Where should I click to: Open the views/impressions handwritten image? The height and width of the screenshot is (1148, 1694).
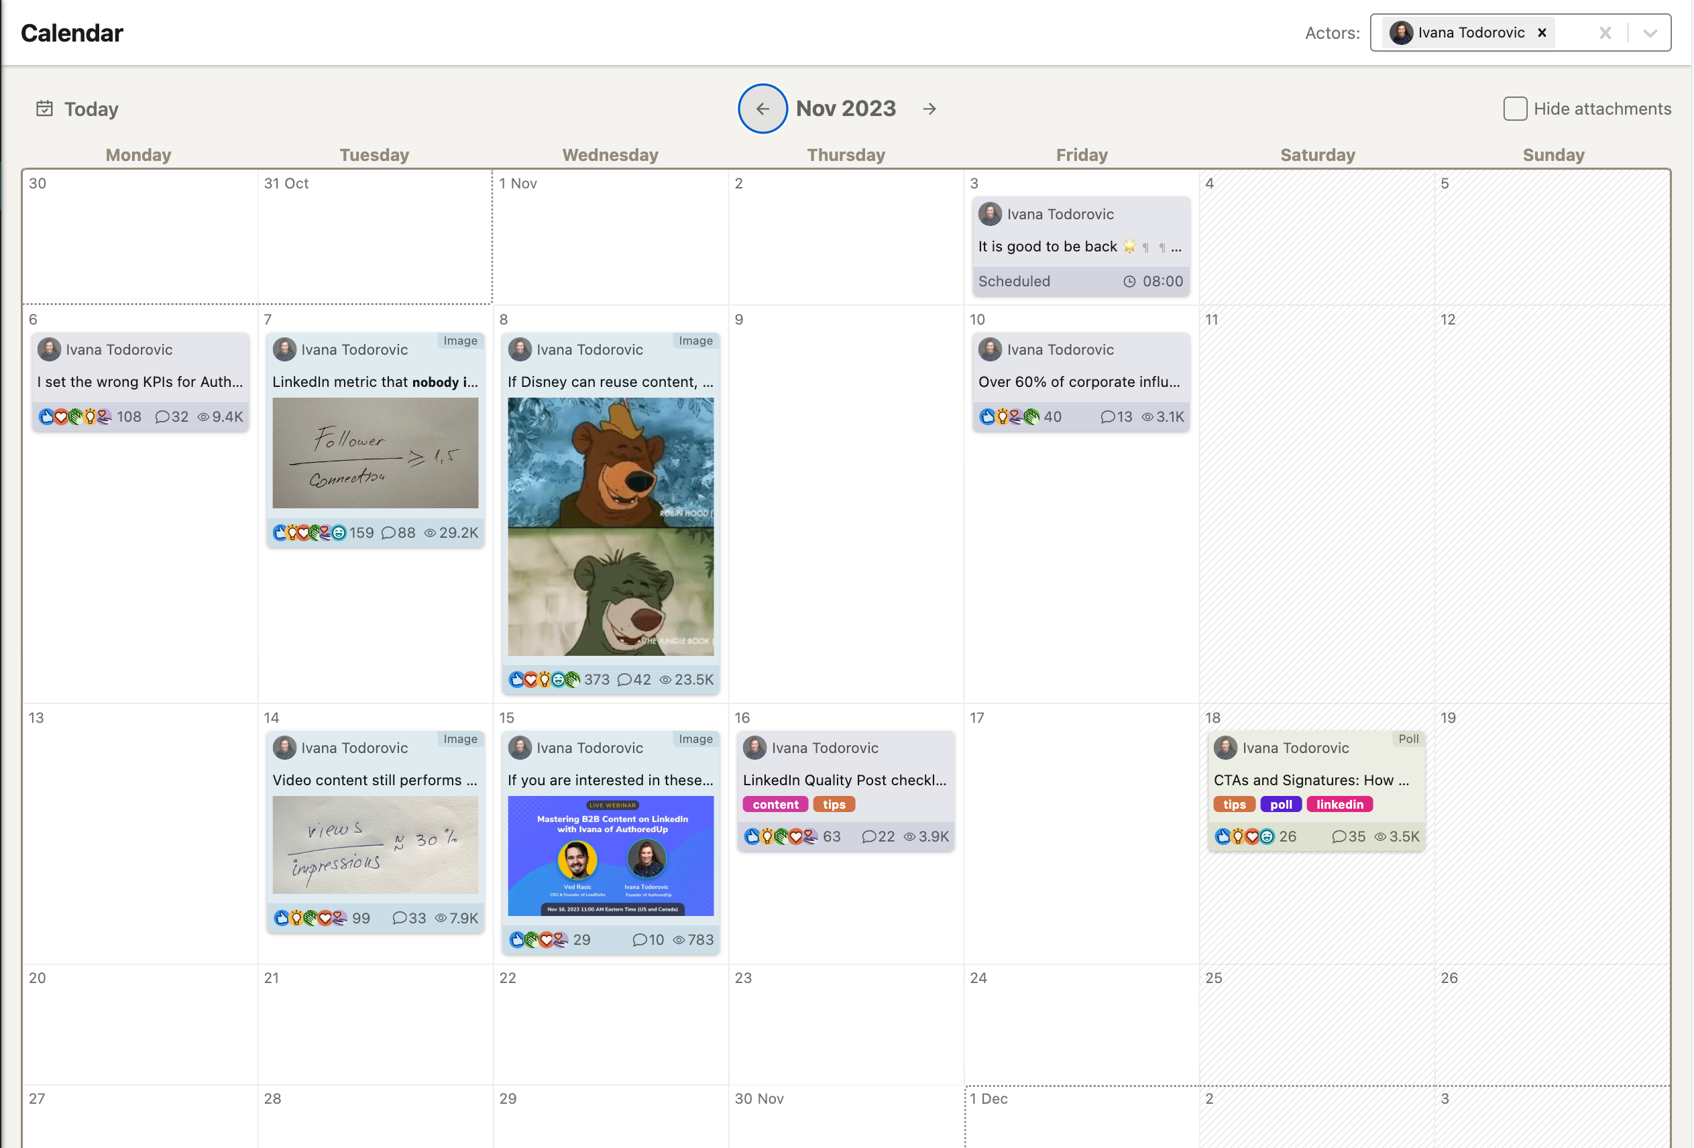(376, 845)
